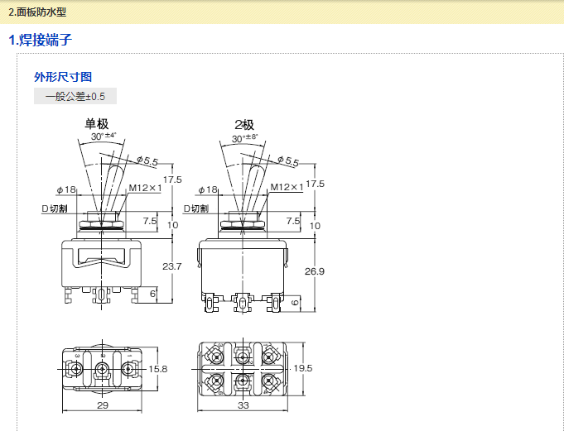564x431 pixels.
Task: Click the 2.面板防水型 section header
Action: tap(37, 12)
